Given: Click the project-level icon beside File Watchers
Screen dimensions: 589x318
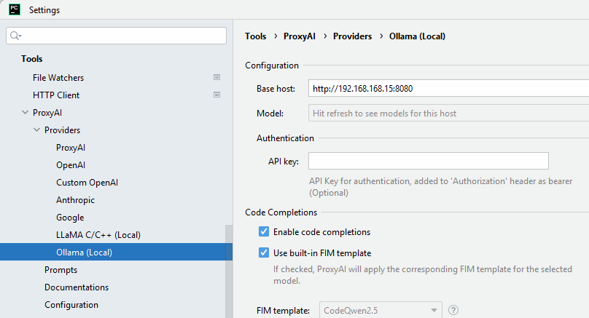Looking at the screenshot, I should [x=217, y=77].
